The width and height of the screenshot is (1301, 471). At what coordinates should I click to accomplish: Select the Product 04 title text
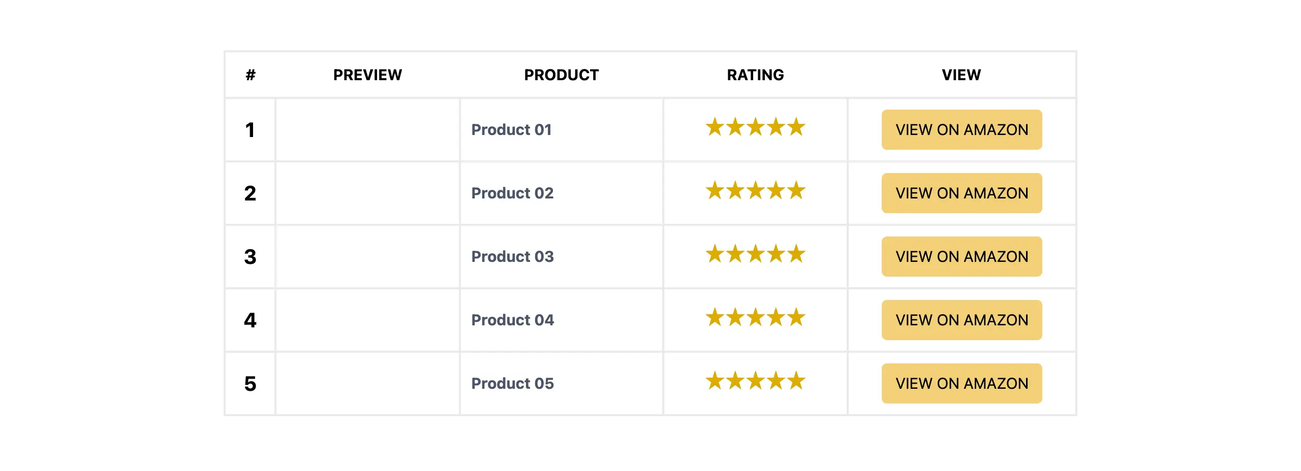(512, 320)
